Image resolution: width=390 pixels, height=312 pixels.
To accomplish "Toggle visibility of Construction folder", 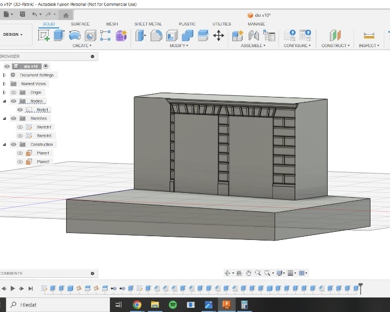I will [14, 144].
